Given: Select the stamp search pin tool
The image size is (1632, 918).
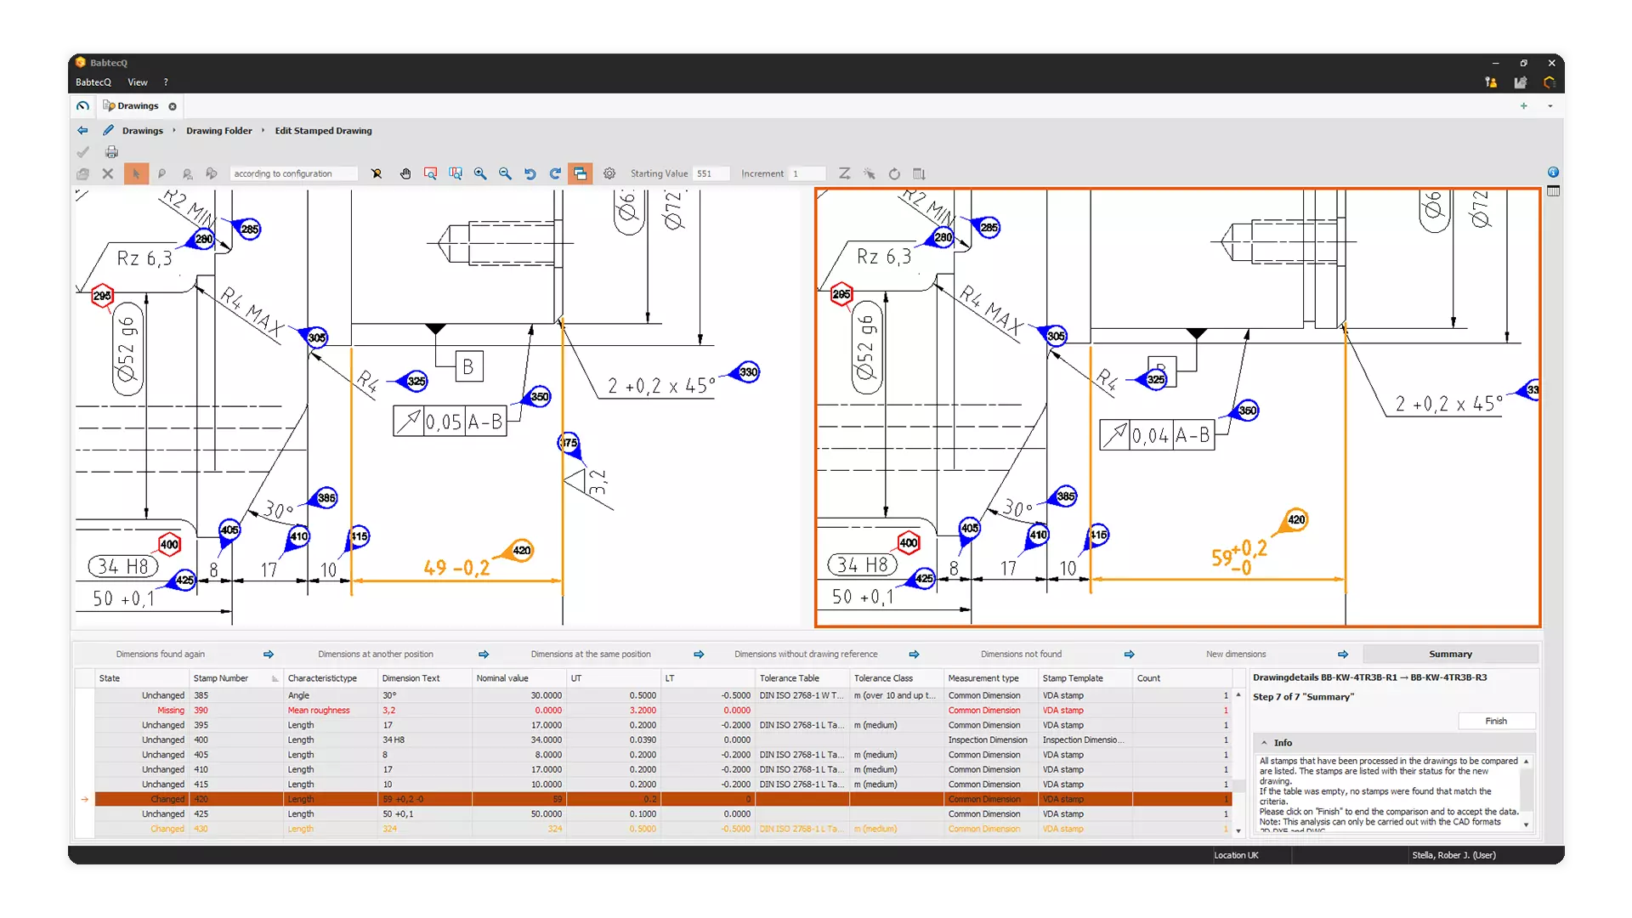Looking at the screenshot, I should point(187,173).
